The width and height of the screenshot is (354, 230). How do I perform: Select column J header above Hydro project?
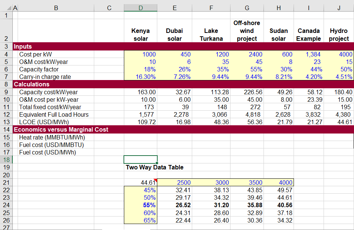click(x=338, y=7)
